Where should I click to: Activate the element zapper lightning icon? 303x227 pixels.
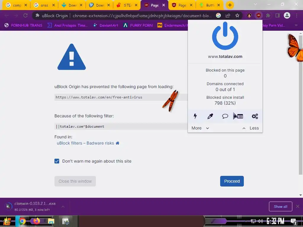195,116
